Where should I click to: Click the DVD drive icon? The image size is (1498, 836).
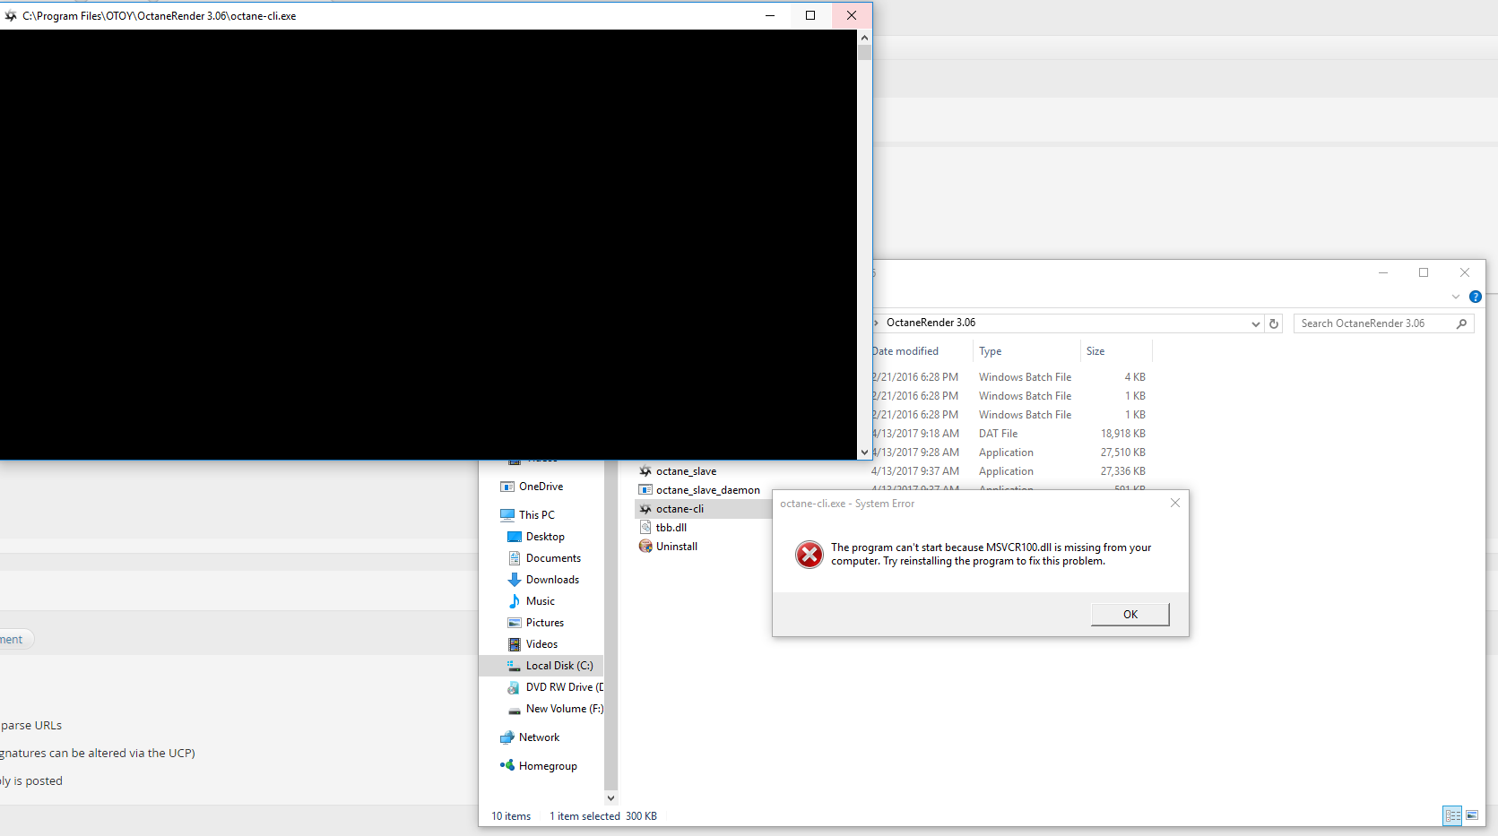tap(515, 687)
